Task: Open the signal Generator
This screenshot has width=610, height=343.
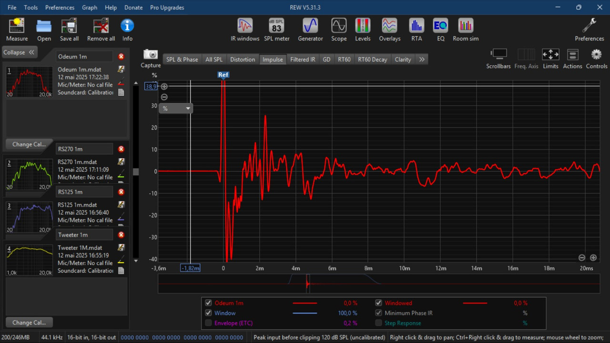Action: click(x=310, y=30)
